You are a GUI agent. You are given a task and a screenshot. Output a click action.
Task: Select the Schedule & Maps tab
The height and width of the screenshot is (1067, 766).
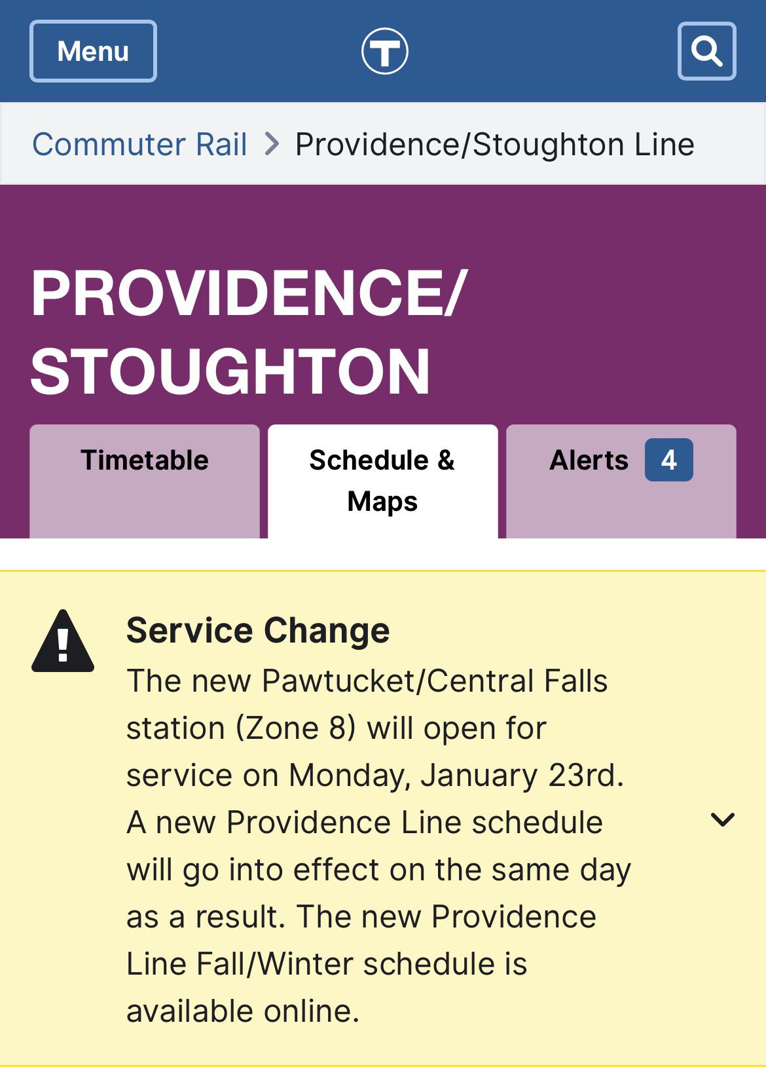[383, 480]
